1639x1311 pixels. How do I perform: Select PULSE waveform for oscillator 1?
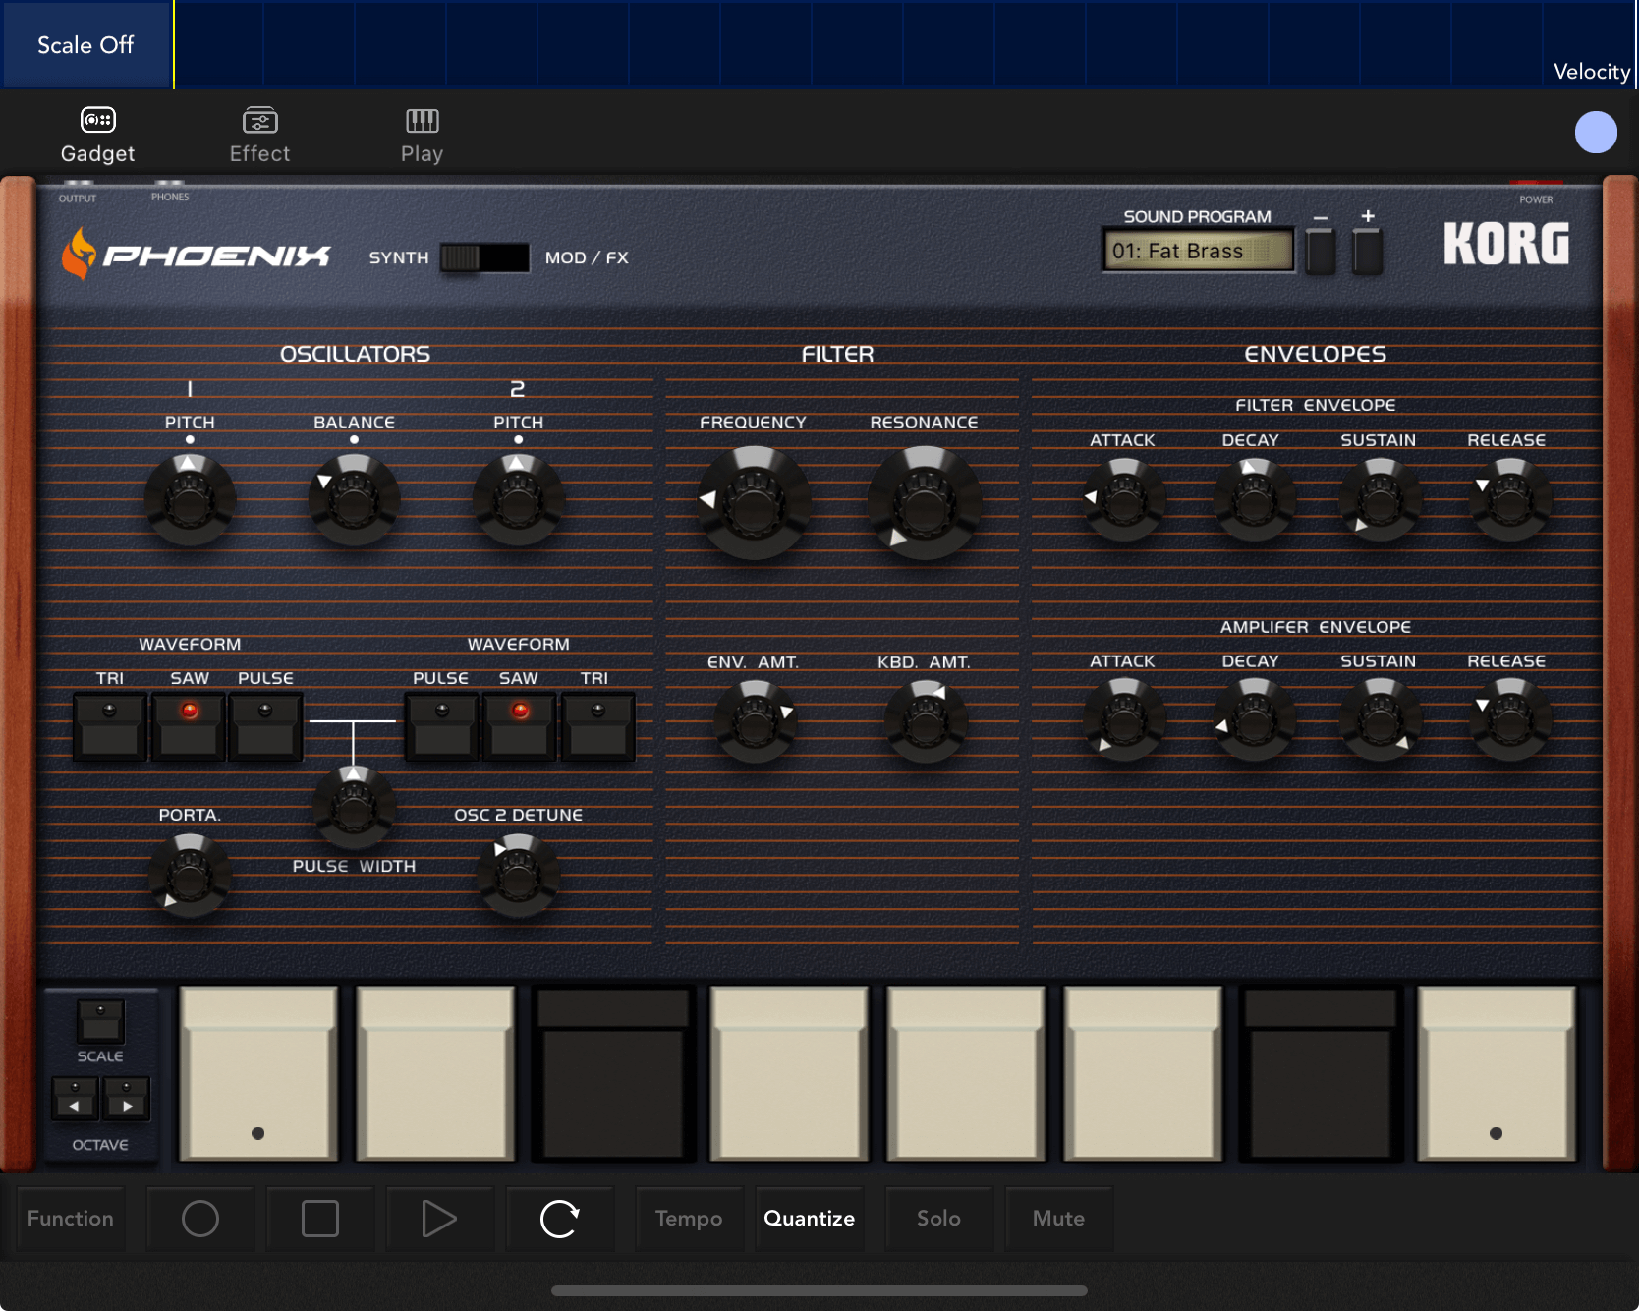click(265, 726)
